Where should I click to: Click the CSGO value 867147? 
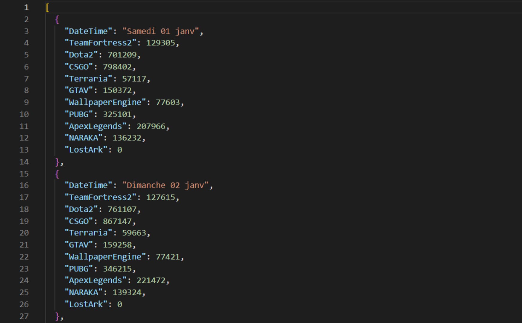tap(117, 221)
